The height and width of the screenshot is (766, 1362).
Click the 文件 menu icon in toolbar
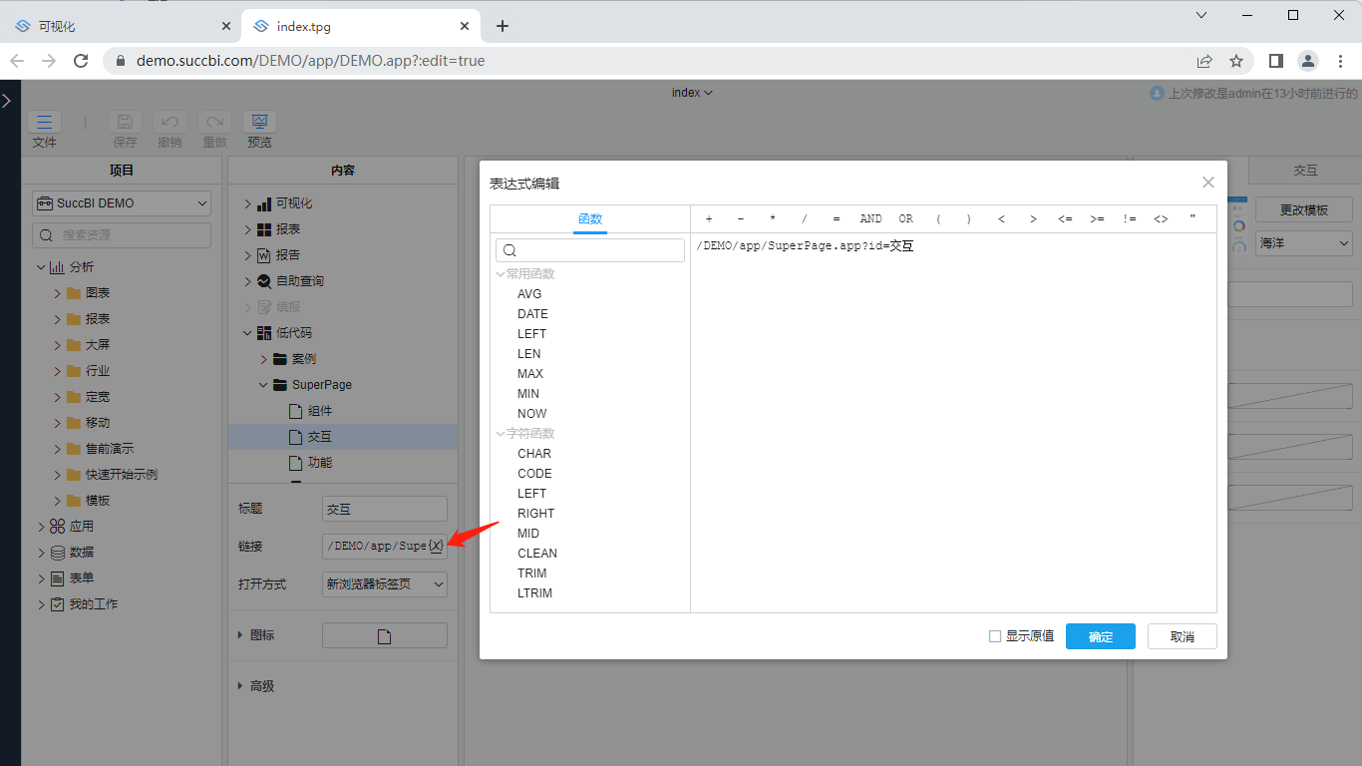(x=44, y=122)
